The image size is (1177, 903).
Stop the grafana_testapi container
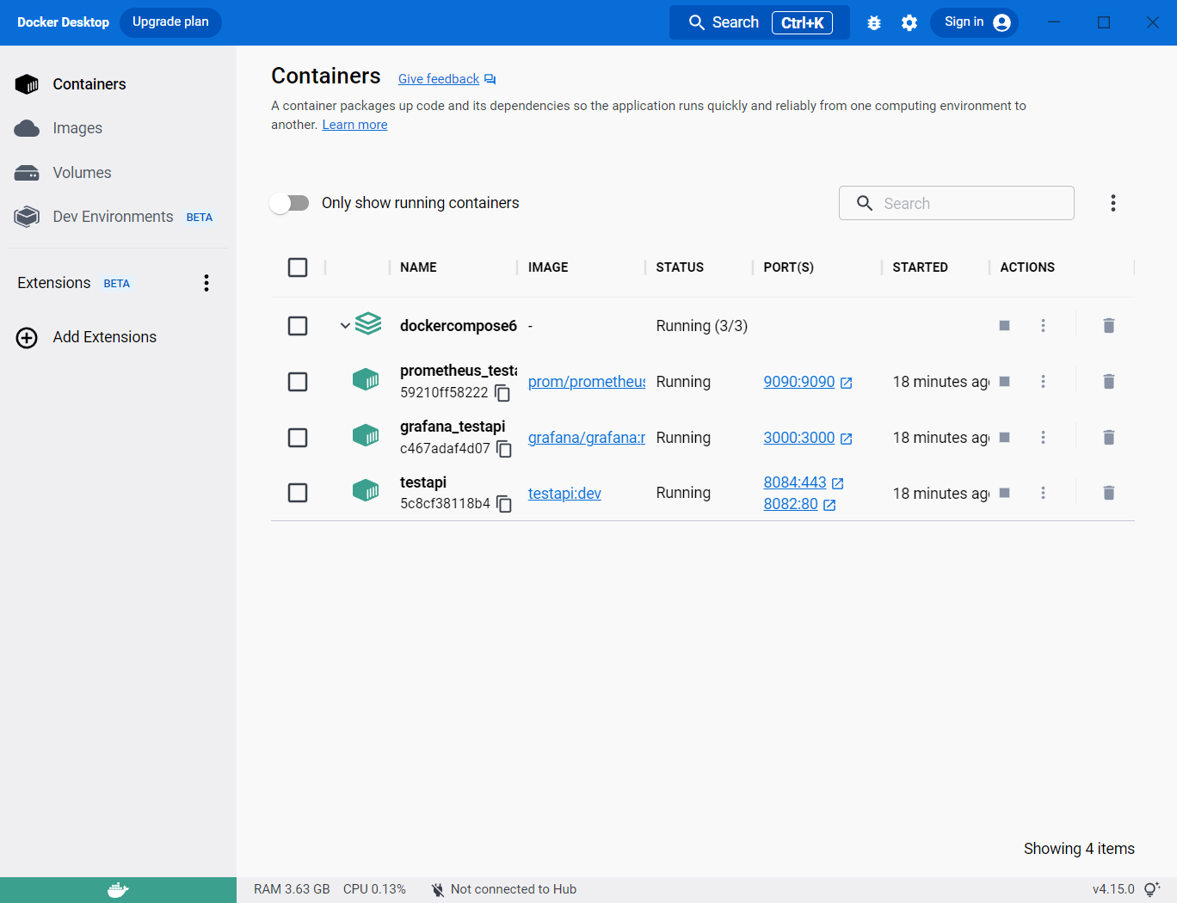[x=1004, y=438]
